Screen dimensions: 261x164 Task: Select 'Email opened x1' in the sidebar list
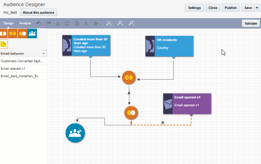point(23,69)
